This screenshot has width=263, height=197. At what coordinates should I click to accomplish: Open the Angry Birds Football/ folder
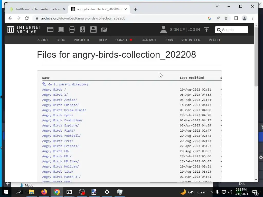(x=61, y=136)
